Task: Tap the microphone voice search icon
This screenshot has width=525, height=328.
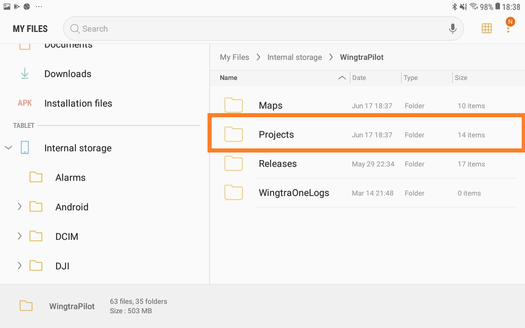Action: click(452, 29)
